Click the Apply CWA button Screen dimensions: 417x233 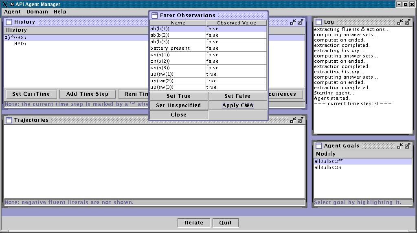click(238, 106)
